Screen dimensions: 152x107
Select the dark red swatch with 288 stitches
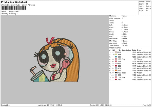(x=116, y=66)
